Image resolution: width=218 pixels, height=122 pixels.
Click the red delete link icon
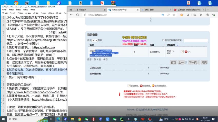point(186,52)
